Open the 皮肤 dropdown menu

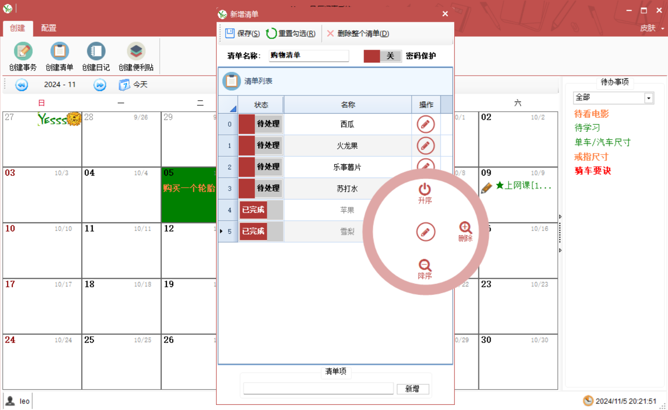pos(652,28)
